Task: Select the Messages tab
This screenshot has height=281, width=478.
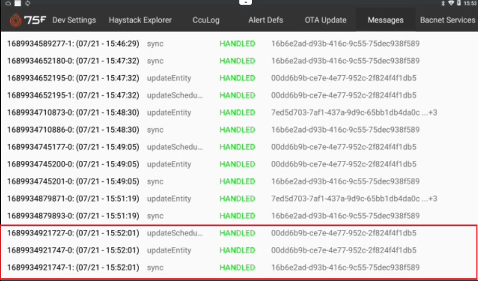Action: coord(385,20)
